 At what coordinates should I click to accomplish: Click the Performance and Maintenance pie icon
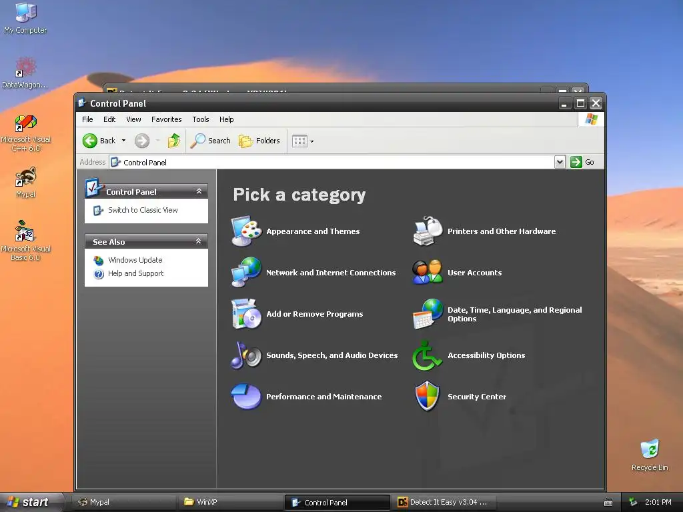click(x=246, y=397)
